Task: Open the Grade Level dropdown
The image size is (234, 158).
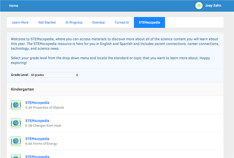Action: click(54, 75)
